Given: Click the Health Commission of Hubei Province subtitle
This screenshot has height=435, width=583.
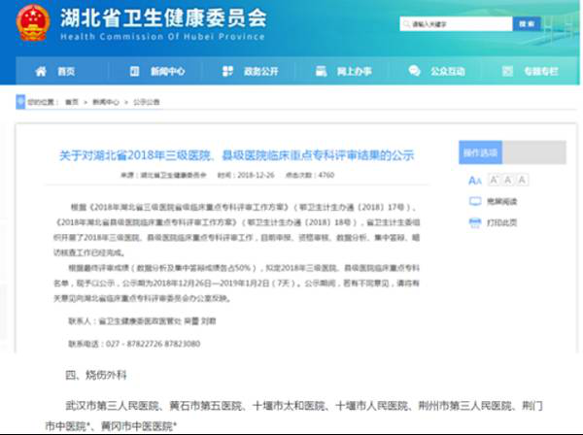Looking at the screenshot, I should (x=162, y=37).
